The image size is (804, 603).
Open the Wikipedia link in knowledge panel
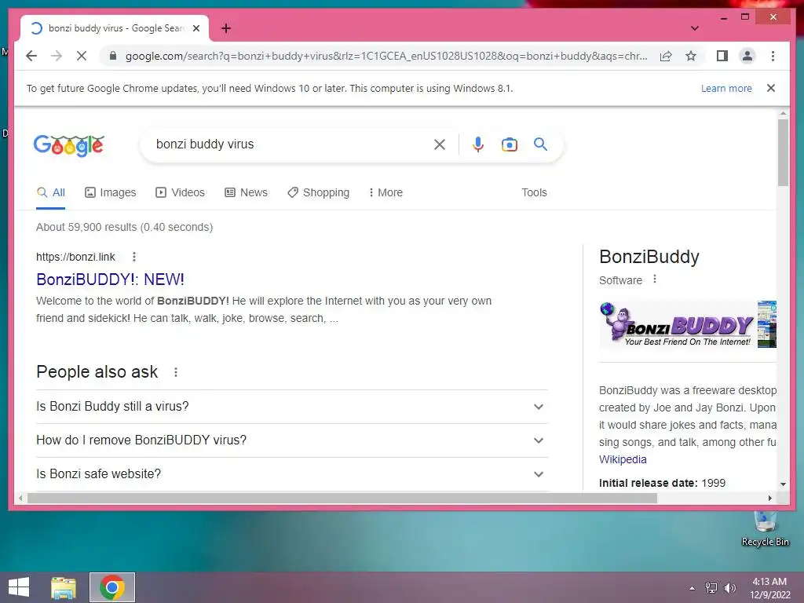coord(623,459)
